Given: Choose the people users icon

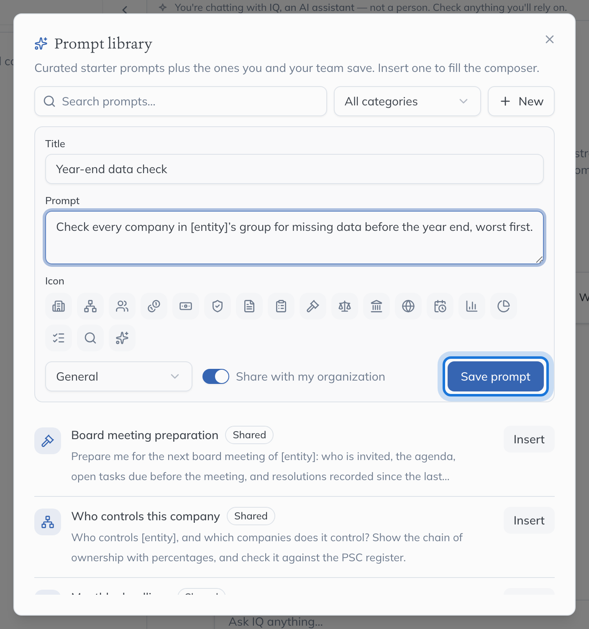Looking at the screenshot, I should (122, 306).
